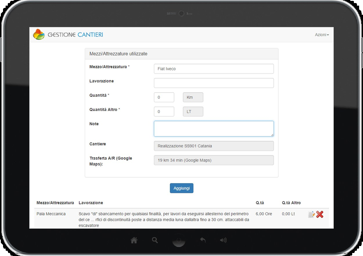Click the GESTIONE CANTIERI brand link

[x=75, y=35]
